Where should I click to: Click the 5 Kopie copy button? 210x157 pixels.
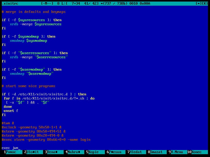[x=95, y=152]
